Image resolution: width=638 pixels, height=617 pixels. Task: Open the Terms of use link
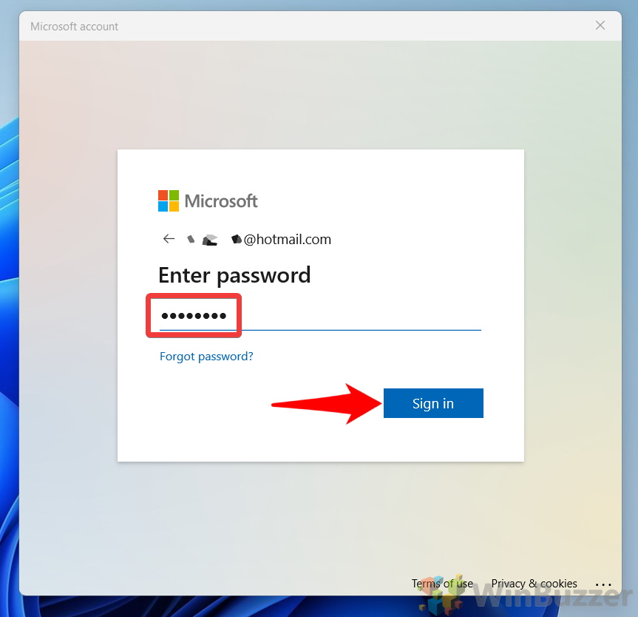click(442, 584)
